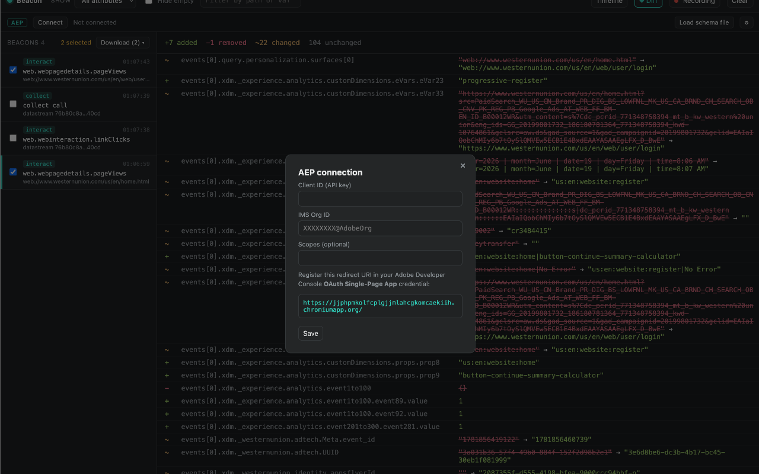Click the eVars.eVar33 diff row path

coord(312,94)
